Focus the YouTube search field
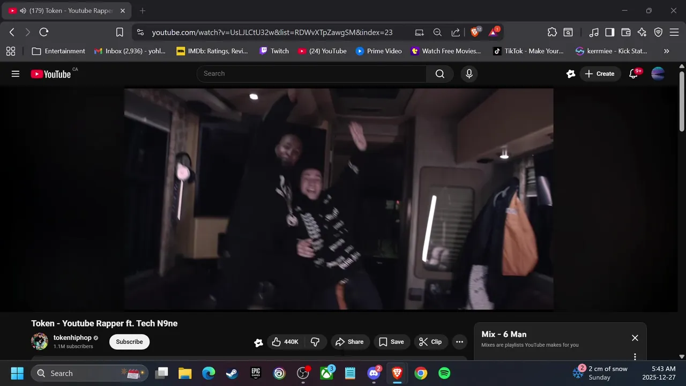The image size is (686, 386). (312, 74)
